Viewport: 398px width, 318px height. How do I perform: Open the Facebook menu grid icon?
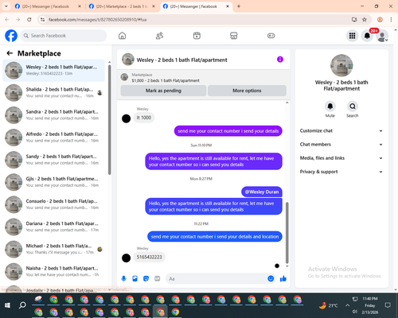click(x=352, y=36)
